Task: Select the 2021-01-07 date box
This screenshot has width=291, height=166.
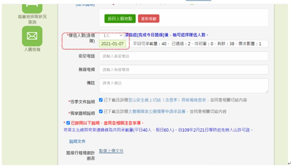Action: tap(113, 44)
